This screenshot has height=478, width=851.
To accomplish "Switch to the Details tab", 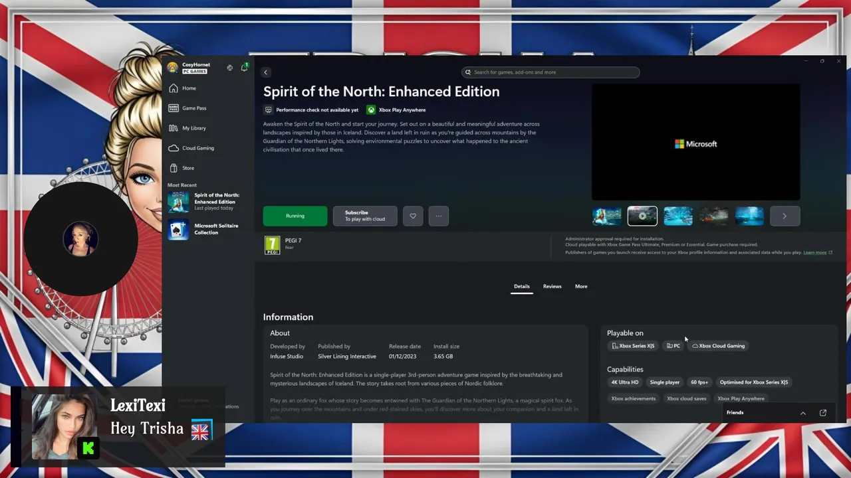I will tap(522, 287).
